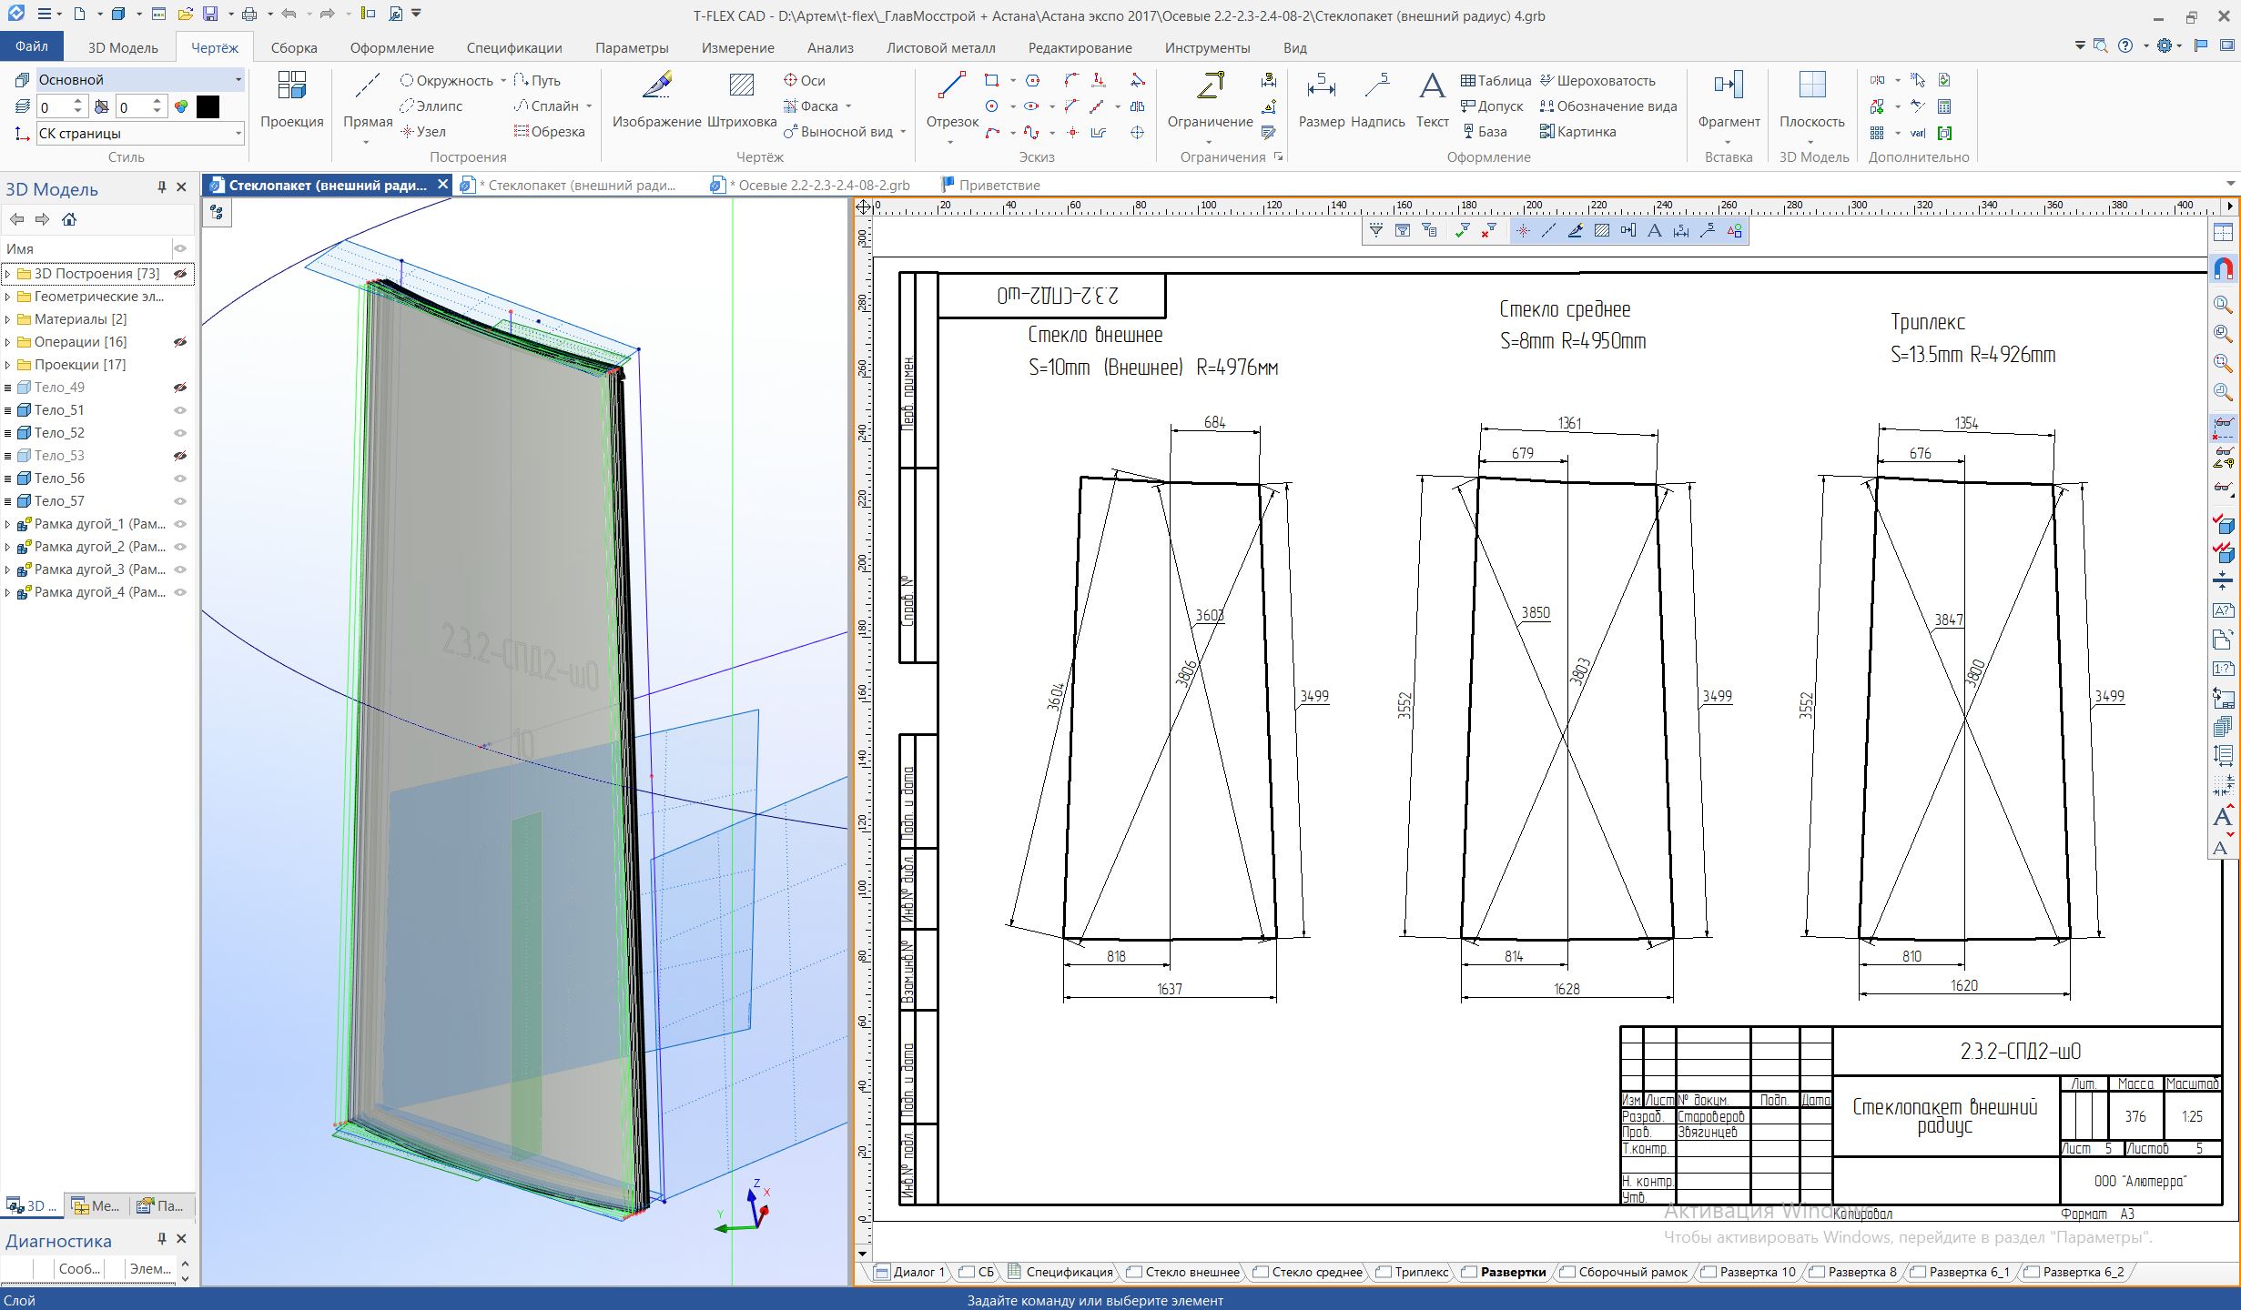2241x1310 pixels.
Task: Show the hidden Тело_53 body
Action: (x=180, y=456)
